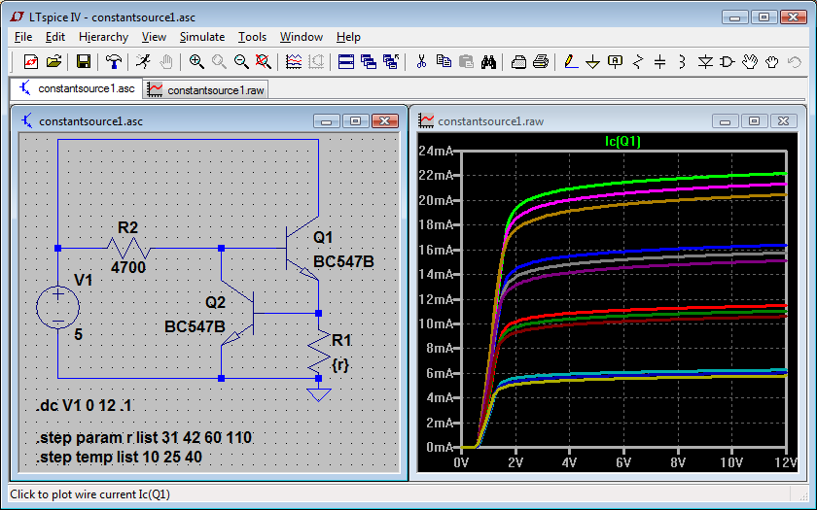Zoom in with the plus magnifier
The height and width of the screenshot is (510, 817).
(x=195, y=62)
